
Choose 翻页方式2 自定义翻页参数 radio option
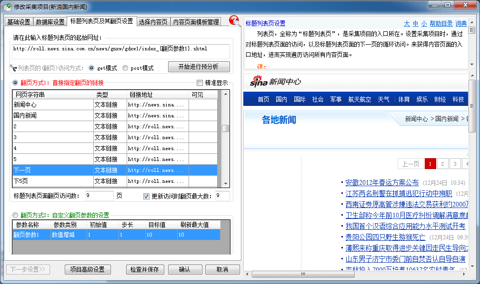(16, 215)
